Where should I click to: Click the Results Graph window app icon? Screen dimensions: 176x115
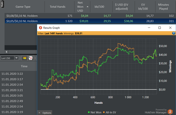(40, 28)
